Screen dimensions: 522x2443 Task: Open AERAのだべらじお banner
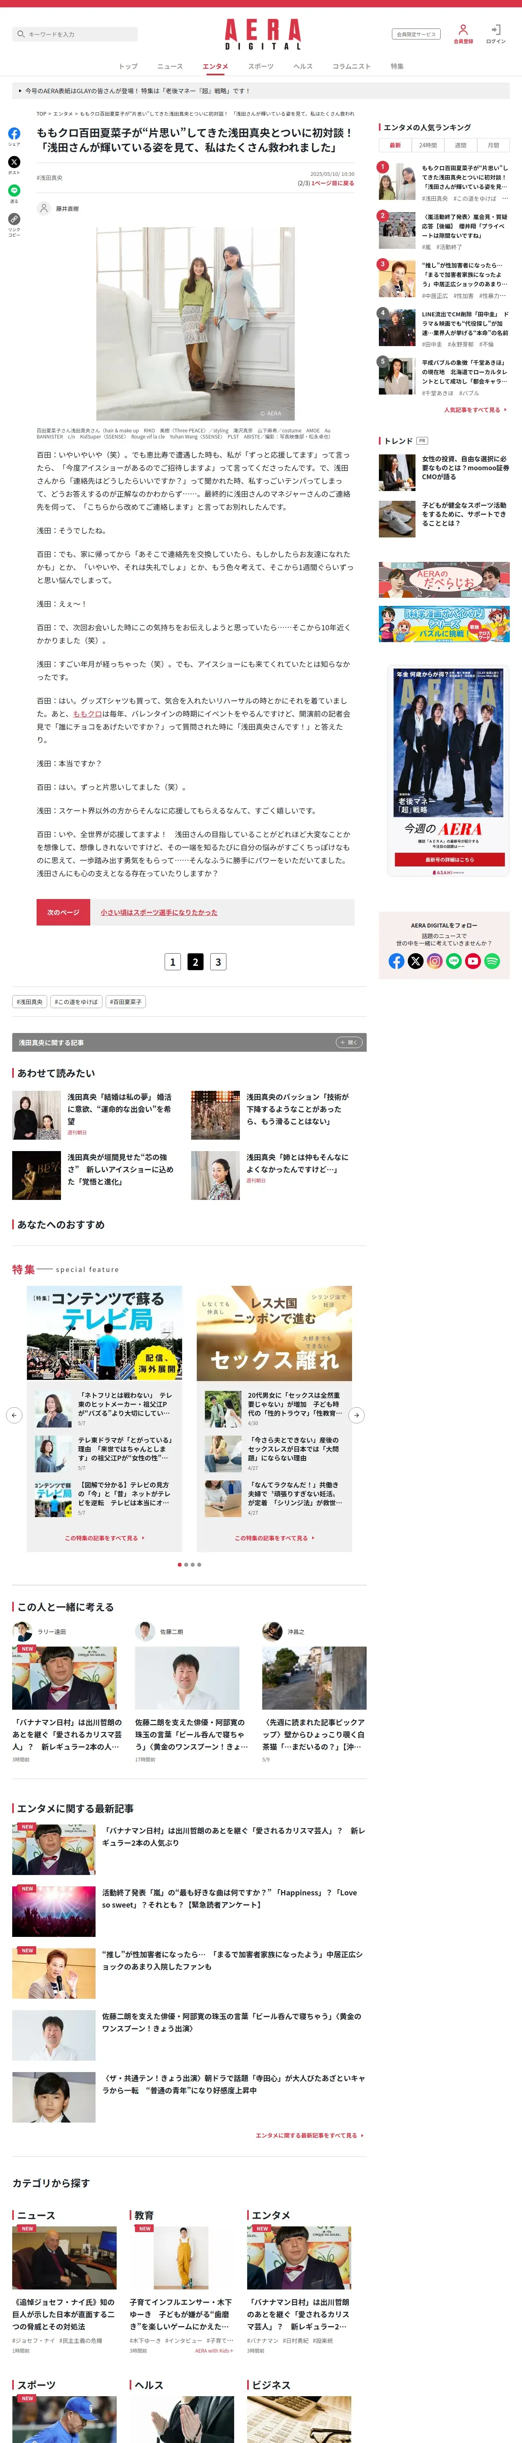point(444,579)
